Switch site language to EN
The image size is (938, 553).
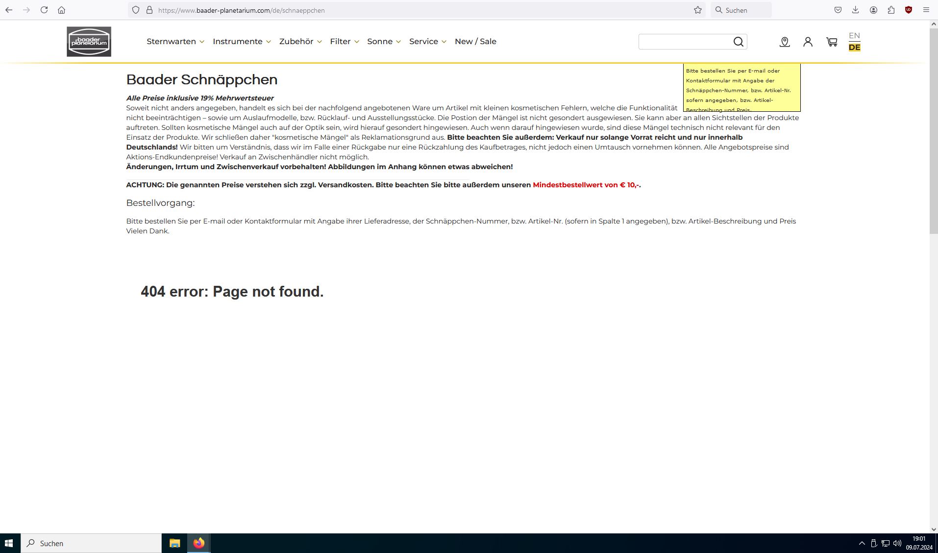854,36
